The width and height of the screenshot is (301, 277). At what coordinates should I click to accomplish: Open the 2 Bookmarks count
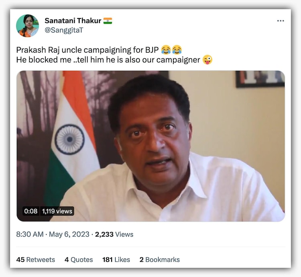(x=159, y=260)
